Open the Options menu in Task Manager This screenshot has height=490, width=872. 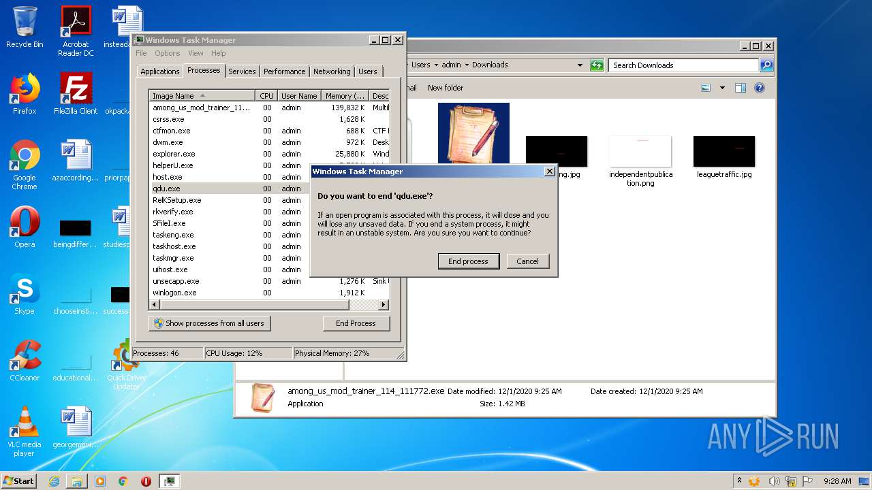click(x=167, y=53)
